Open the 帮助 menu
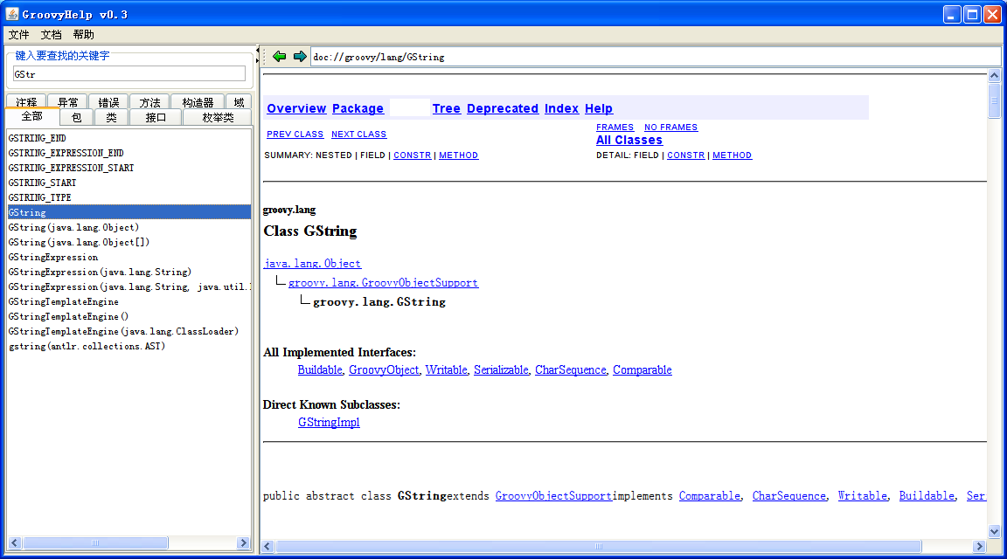The image size is (1007, 559). click(84, 35)
